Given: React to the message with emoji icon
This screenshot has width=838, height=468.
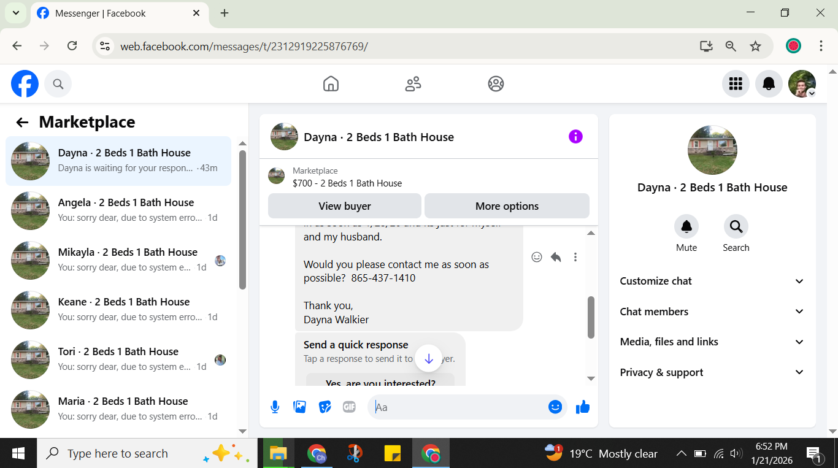Looking at the screenshot, I should (x=537, y=257).
